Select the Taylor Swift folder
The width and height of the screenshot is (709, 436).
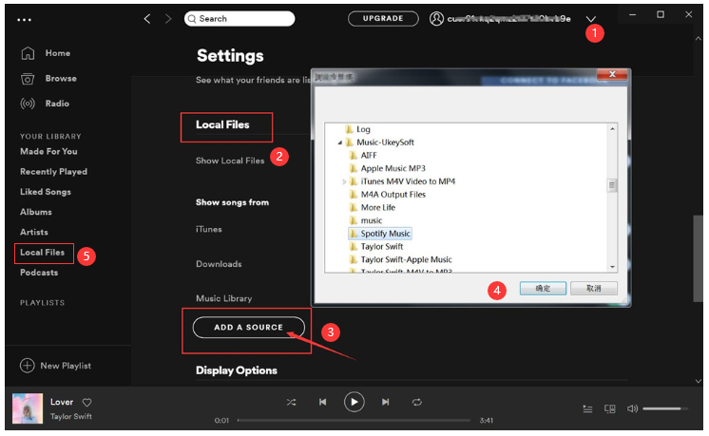382,247
